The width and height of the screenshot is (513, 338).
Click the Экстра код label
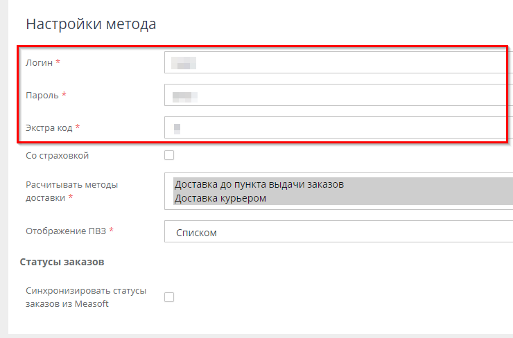pos(49,127)
